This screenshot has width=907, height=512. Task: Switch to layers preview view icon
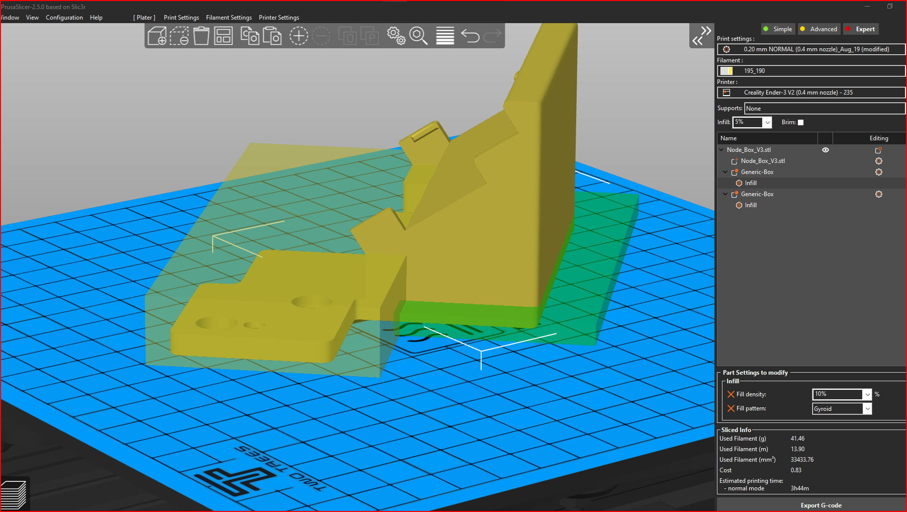(x=14, y=495)
